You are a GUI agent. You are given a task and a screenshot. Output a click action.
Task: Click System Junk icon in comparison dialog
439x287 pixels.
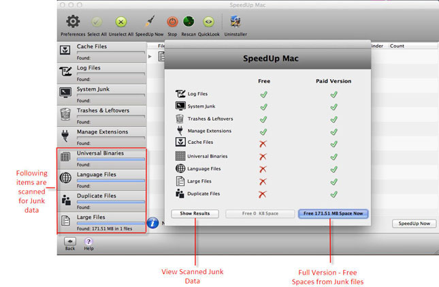point(180,106)
